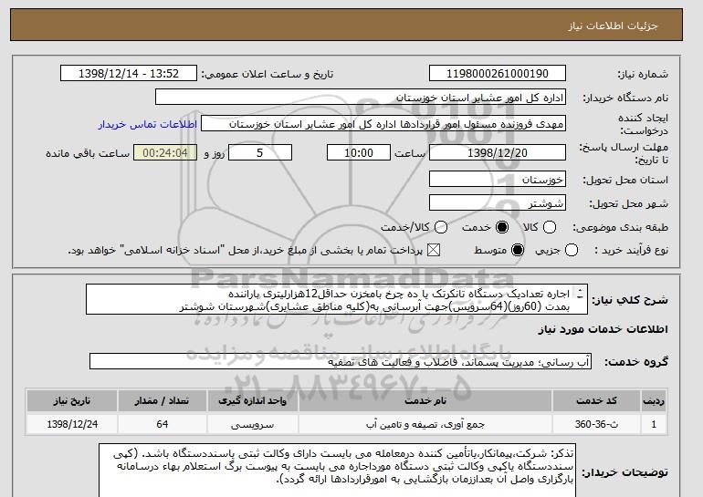Click the page header جزئیات اطلاعات نیاز
Screen dimensions: 703x497
pos(613,26)
